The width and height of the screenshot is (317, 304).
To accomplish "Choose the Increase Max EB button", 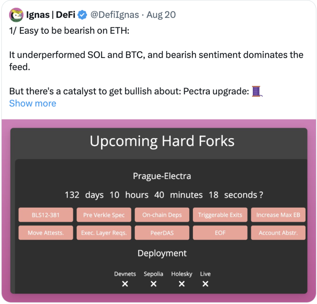I will pyautogui.click(x=278, y=215).
